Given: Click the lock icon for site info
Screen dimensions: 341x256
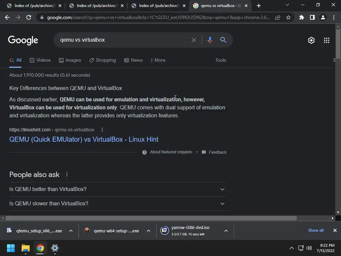Looking at the screenshot, I should 42,17.
